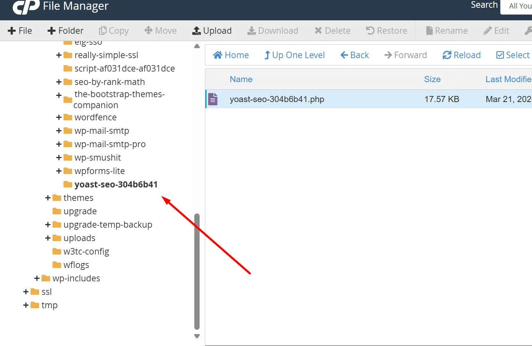
Task: Click the 17.57 KB size cell
Action: coord(442,99)
